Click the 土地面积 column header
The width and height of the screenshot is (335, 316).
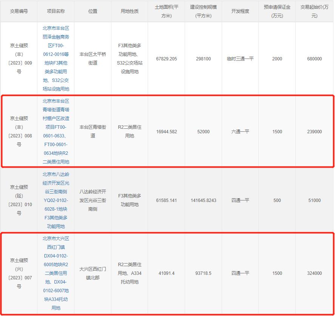point(167,11)
